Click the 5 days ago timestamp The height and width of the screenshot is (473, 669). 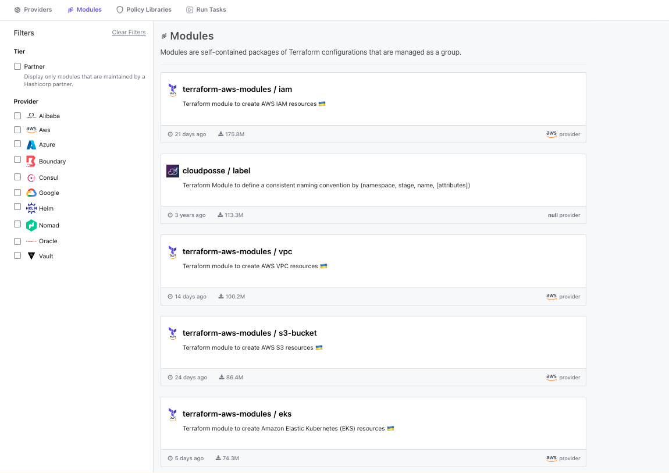tap(186, 458)
